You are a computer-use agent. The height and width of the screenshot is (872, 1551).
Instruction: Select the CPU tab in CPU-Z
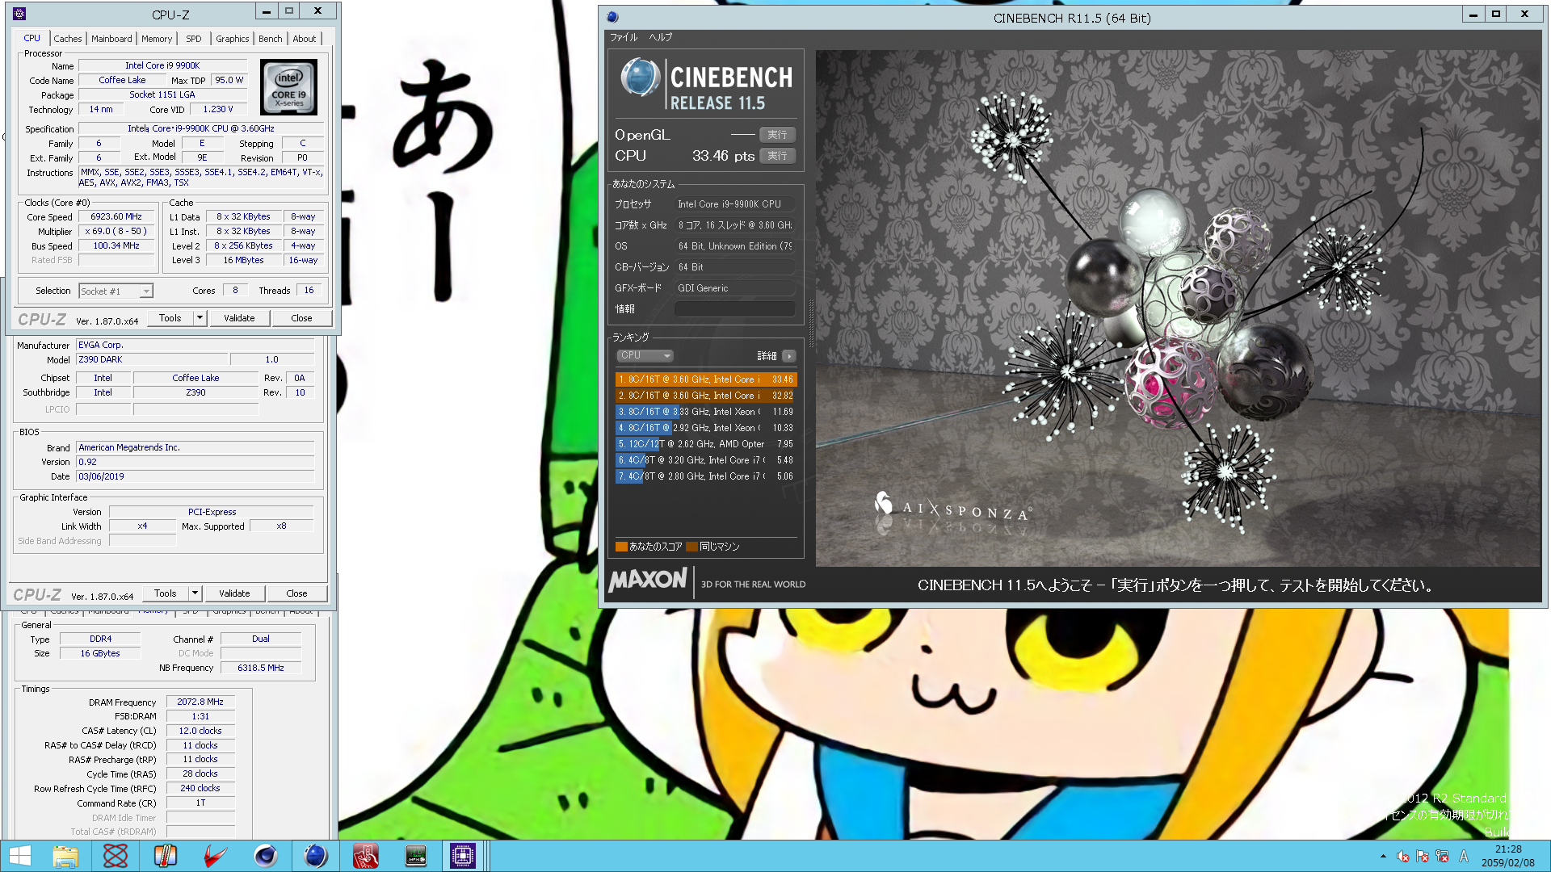pos(32,38)
